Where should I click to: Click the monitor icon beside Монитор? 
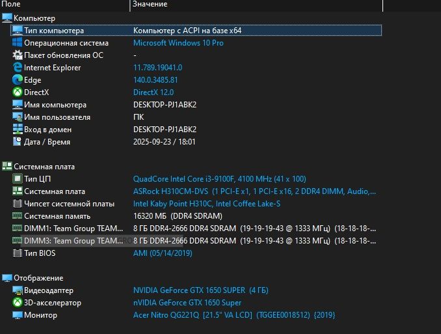[17, 315]
